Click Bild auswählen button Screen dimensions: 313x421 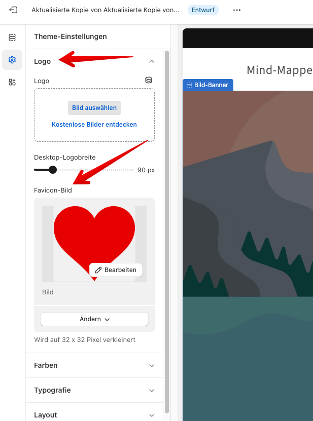[x=94, y=108]
